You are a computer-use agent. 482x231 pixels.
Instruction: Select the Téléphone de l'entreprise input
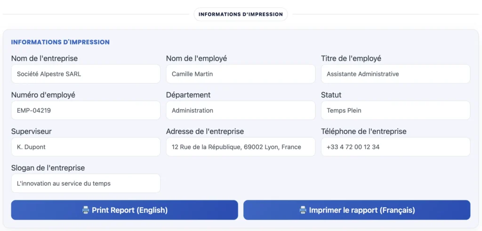tap(395, 147)
